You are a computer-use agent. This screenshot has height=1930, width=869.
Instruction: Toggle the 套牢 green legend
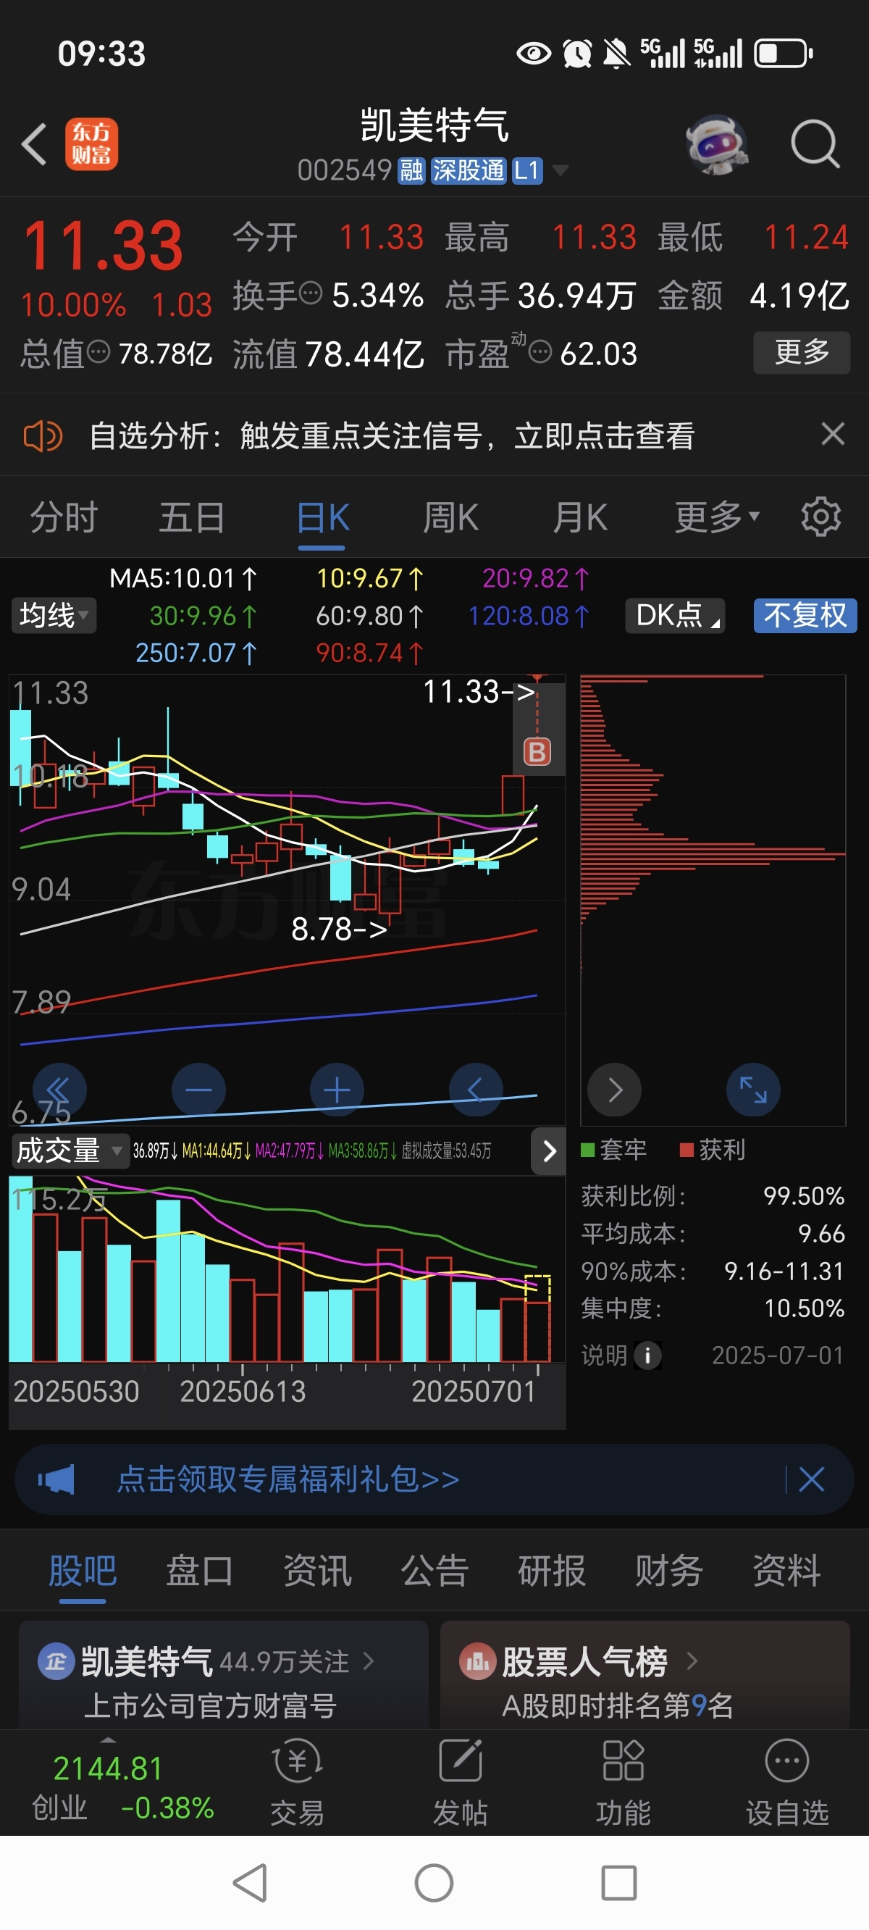click(613, 1149)
